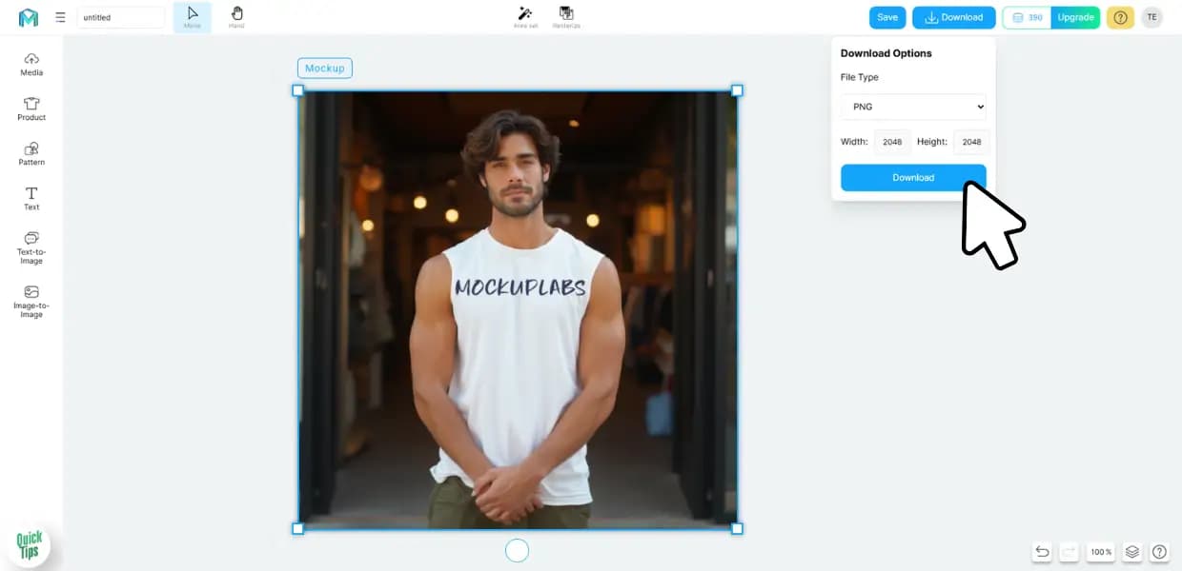Click the Width input field
1182x571 pixels.
[891, 142]
